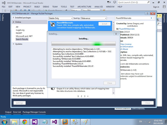Click the Quick Launch magnifier icon

[x=148, y=2]
